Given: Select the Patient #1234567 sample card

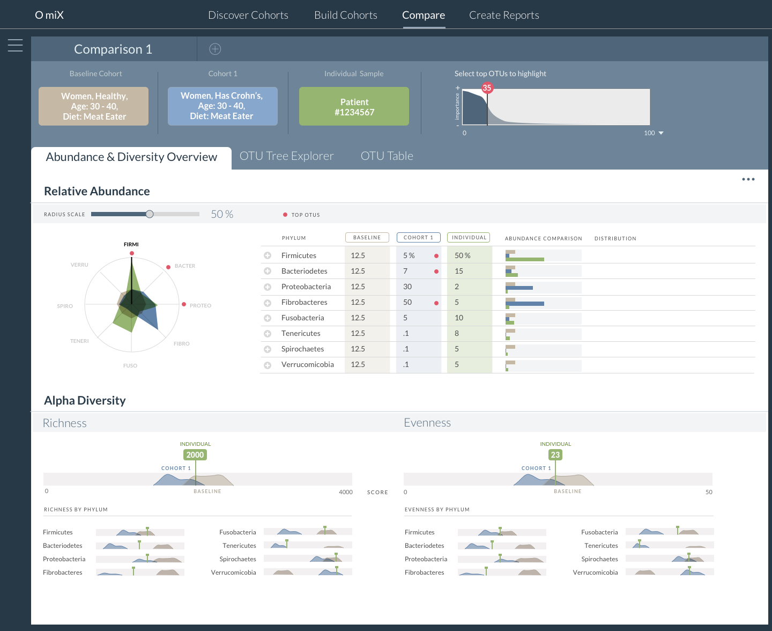Looking at the screenshot, I should click(354, 107).
